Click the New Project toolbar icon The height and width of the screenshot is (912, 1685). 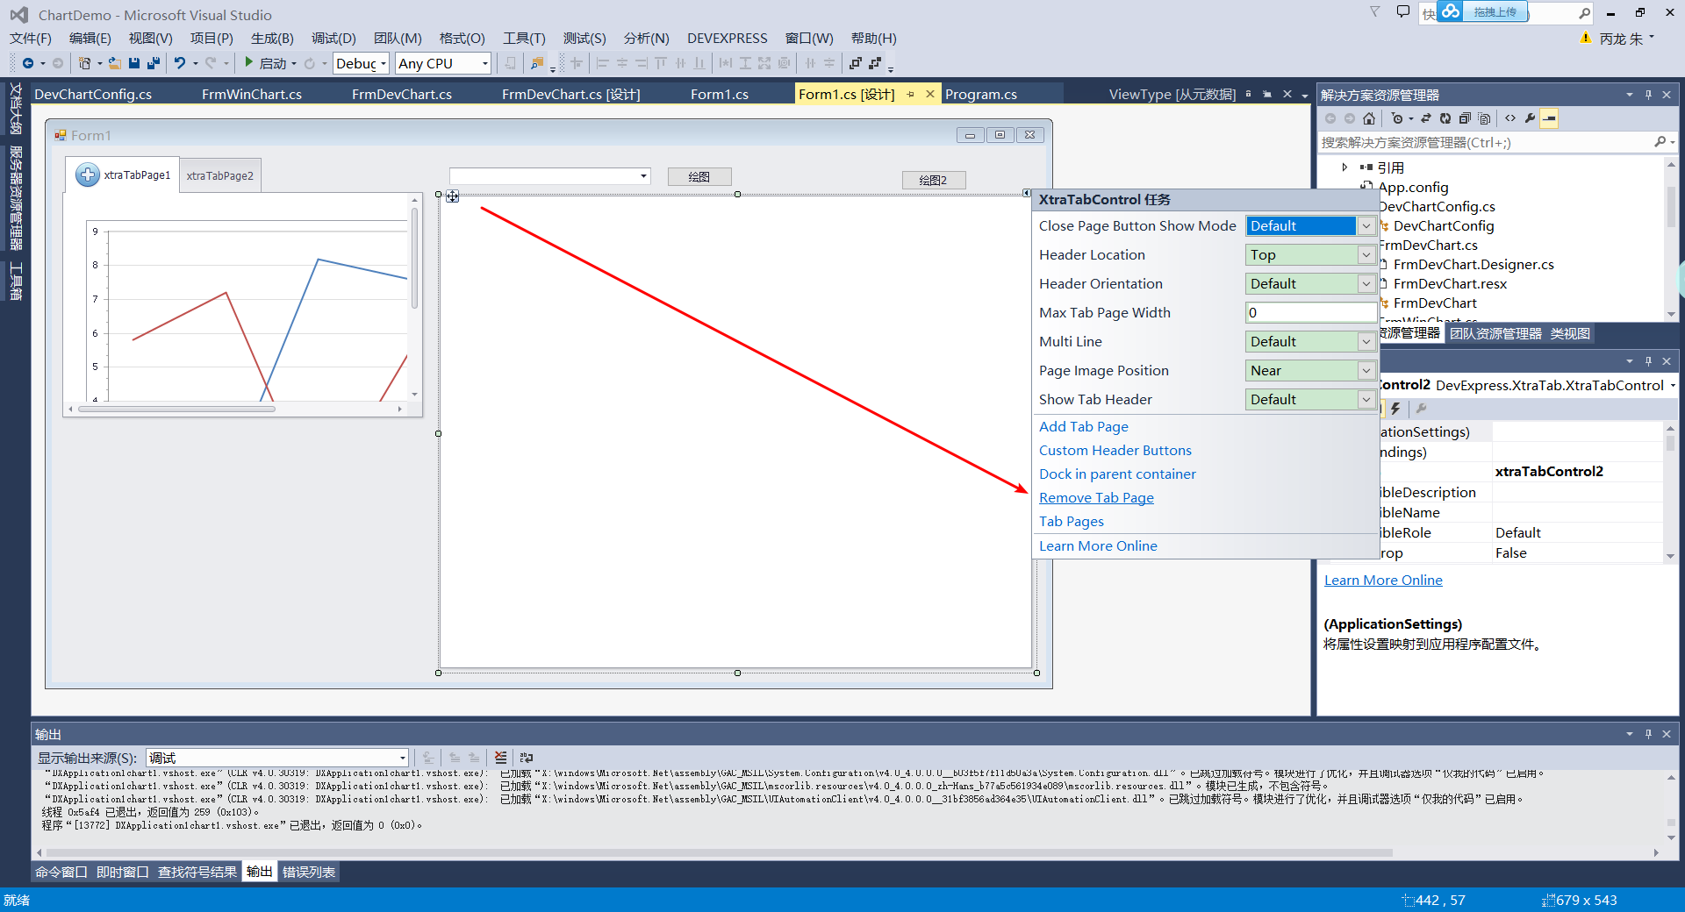(85, 63)
